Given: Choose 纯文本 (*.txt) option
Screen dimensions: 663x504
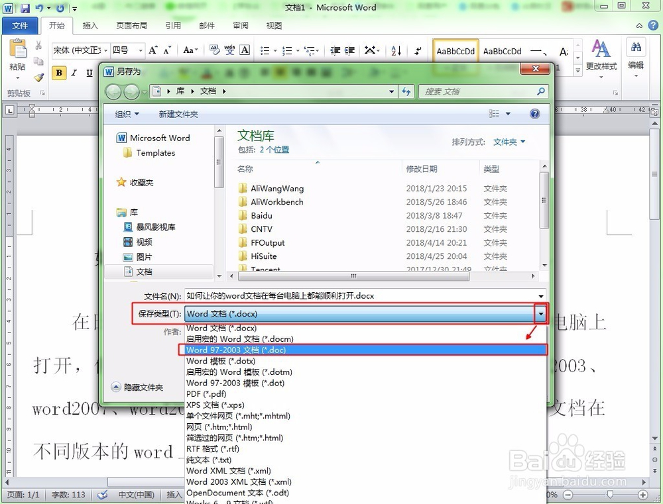Looking at the screenshot, I should tap(366, 460).
